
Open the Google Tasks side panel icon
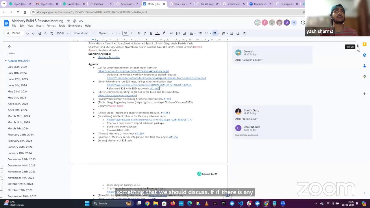coord(365,55)
